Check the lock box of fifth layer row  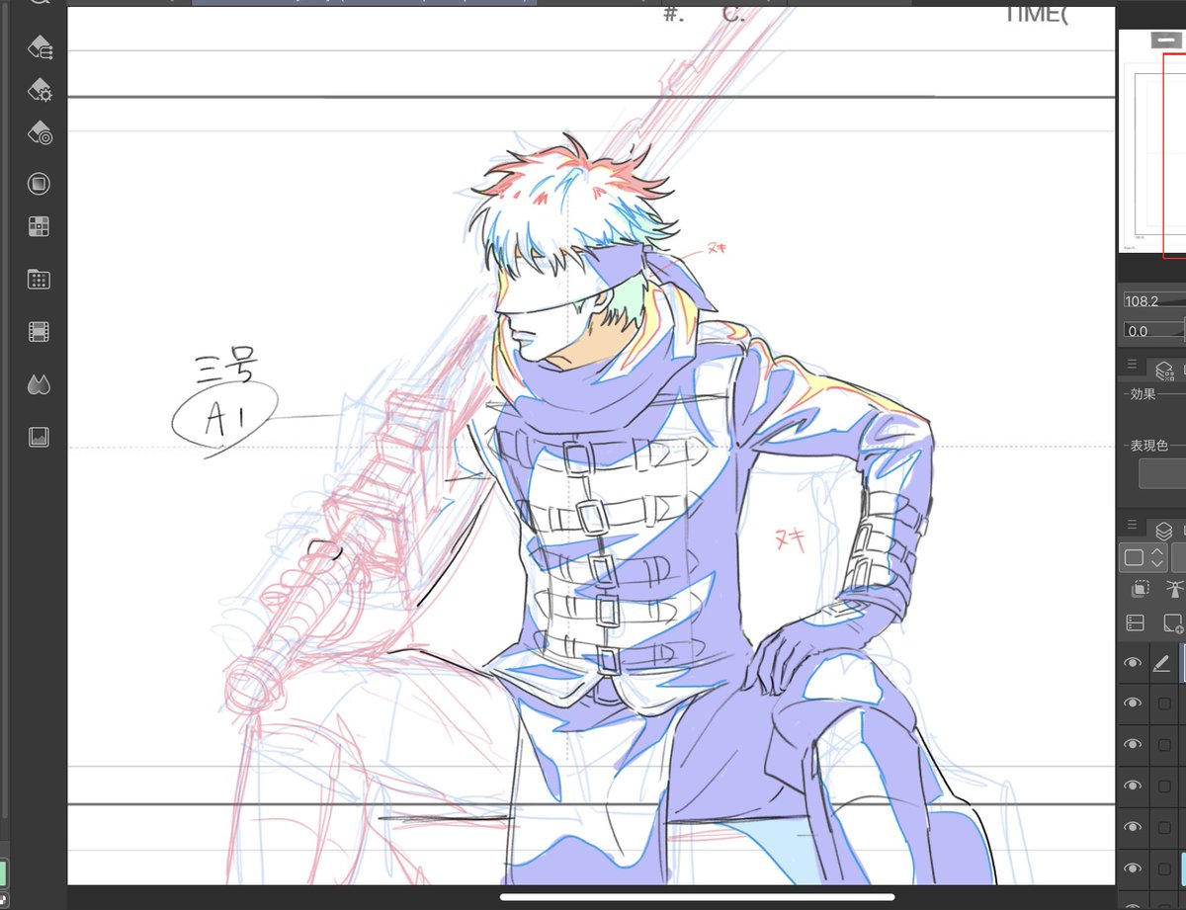tap(1164, 826)
